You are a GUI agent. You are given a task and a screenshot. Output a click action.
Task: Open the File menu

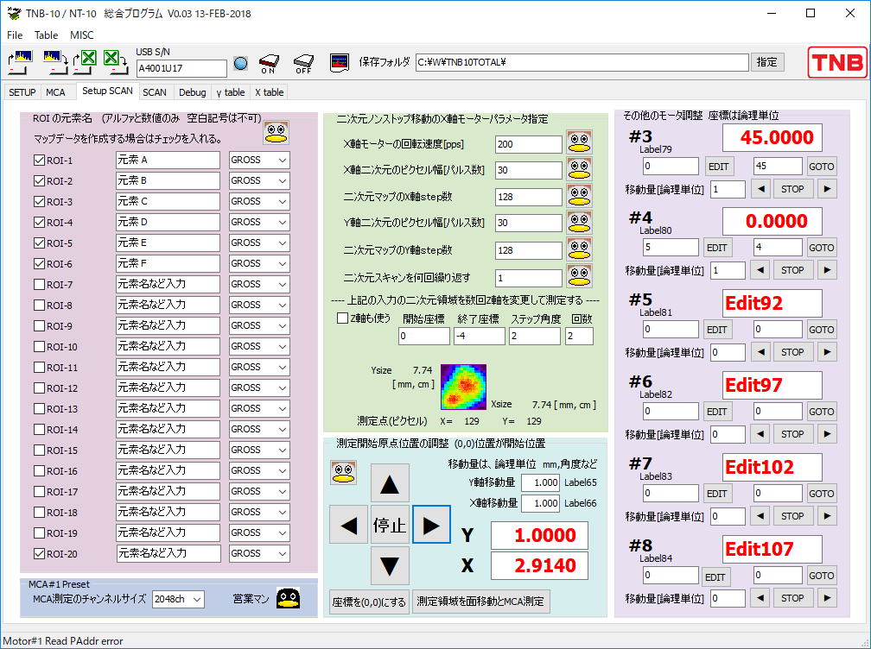[x=15, y=35]
